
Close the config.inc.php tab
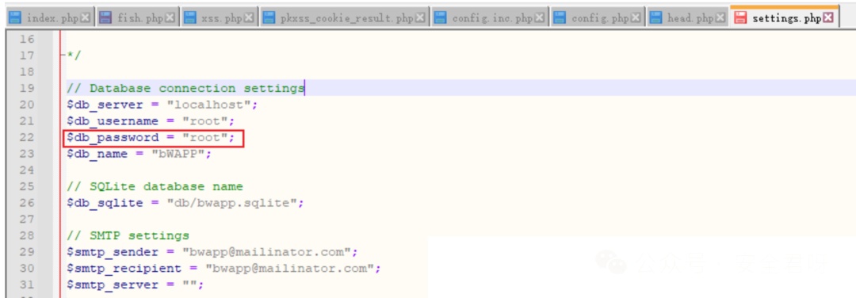pyautogui.click(x=540, y=18)
